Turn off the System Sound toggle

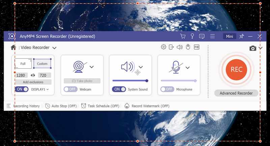(x=119, y=89)
